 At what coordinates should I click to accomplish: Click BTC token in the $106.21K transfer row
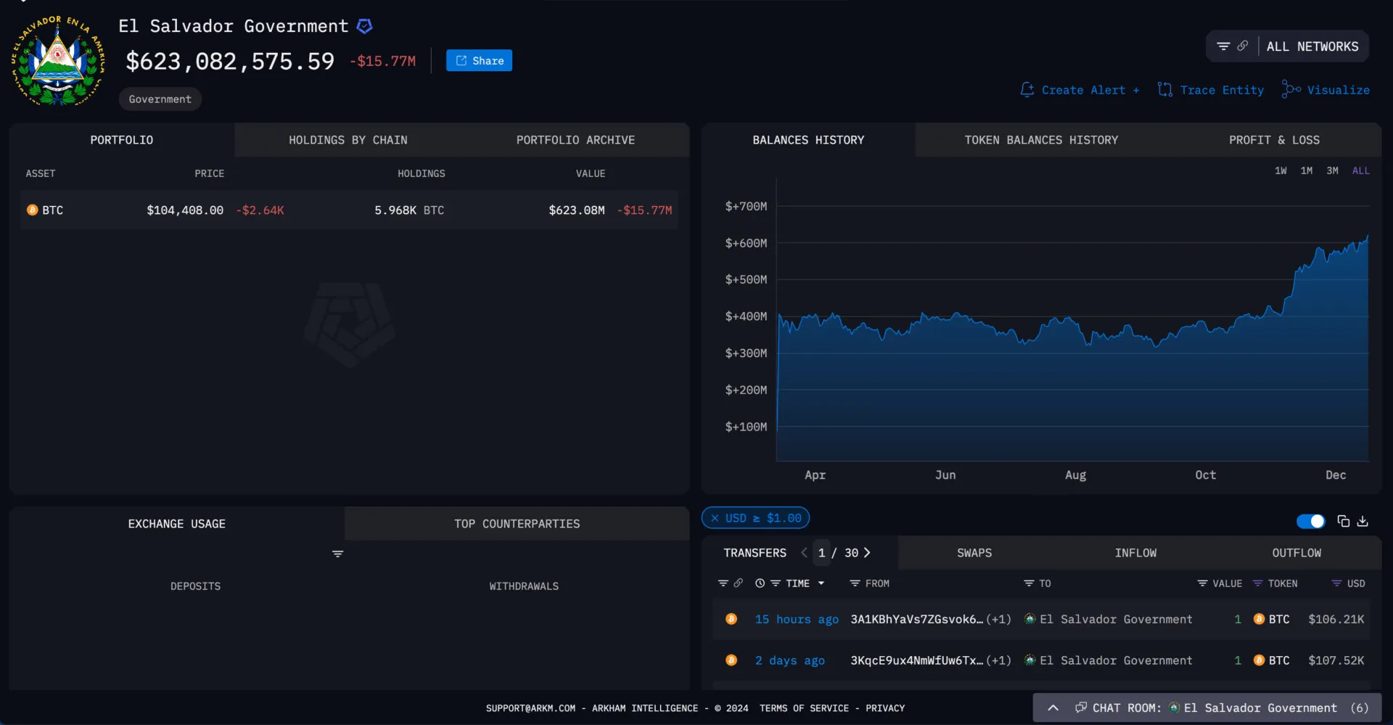coord(1272,620)
